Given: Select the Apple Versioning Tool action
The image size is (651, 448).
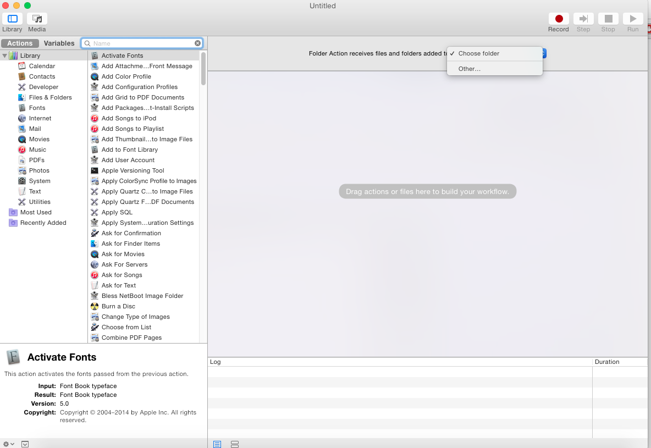Looking at the screenshot, I should click(144, 170).
